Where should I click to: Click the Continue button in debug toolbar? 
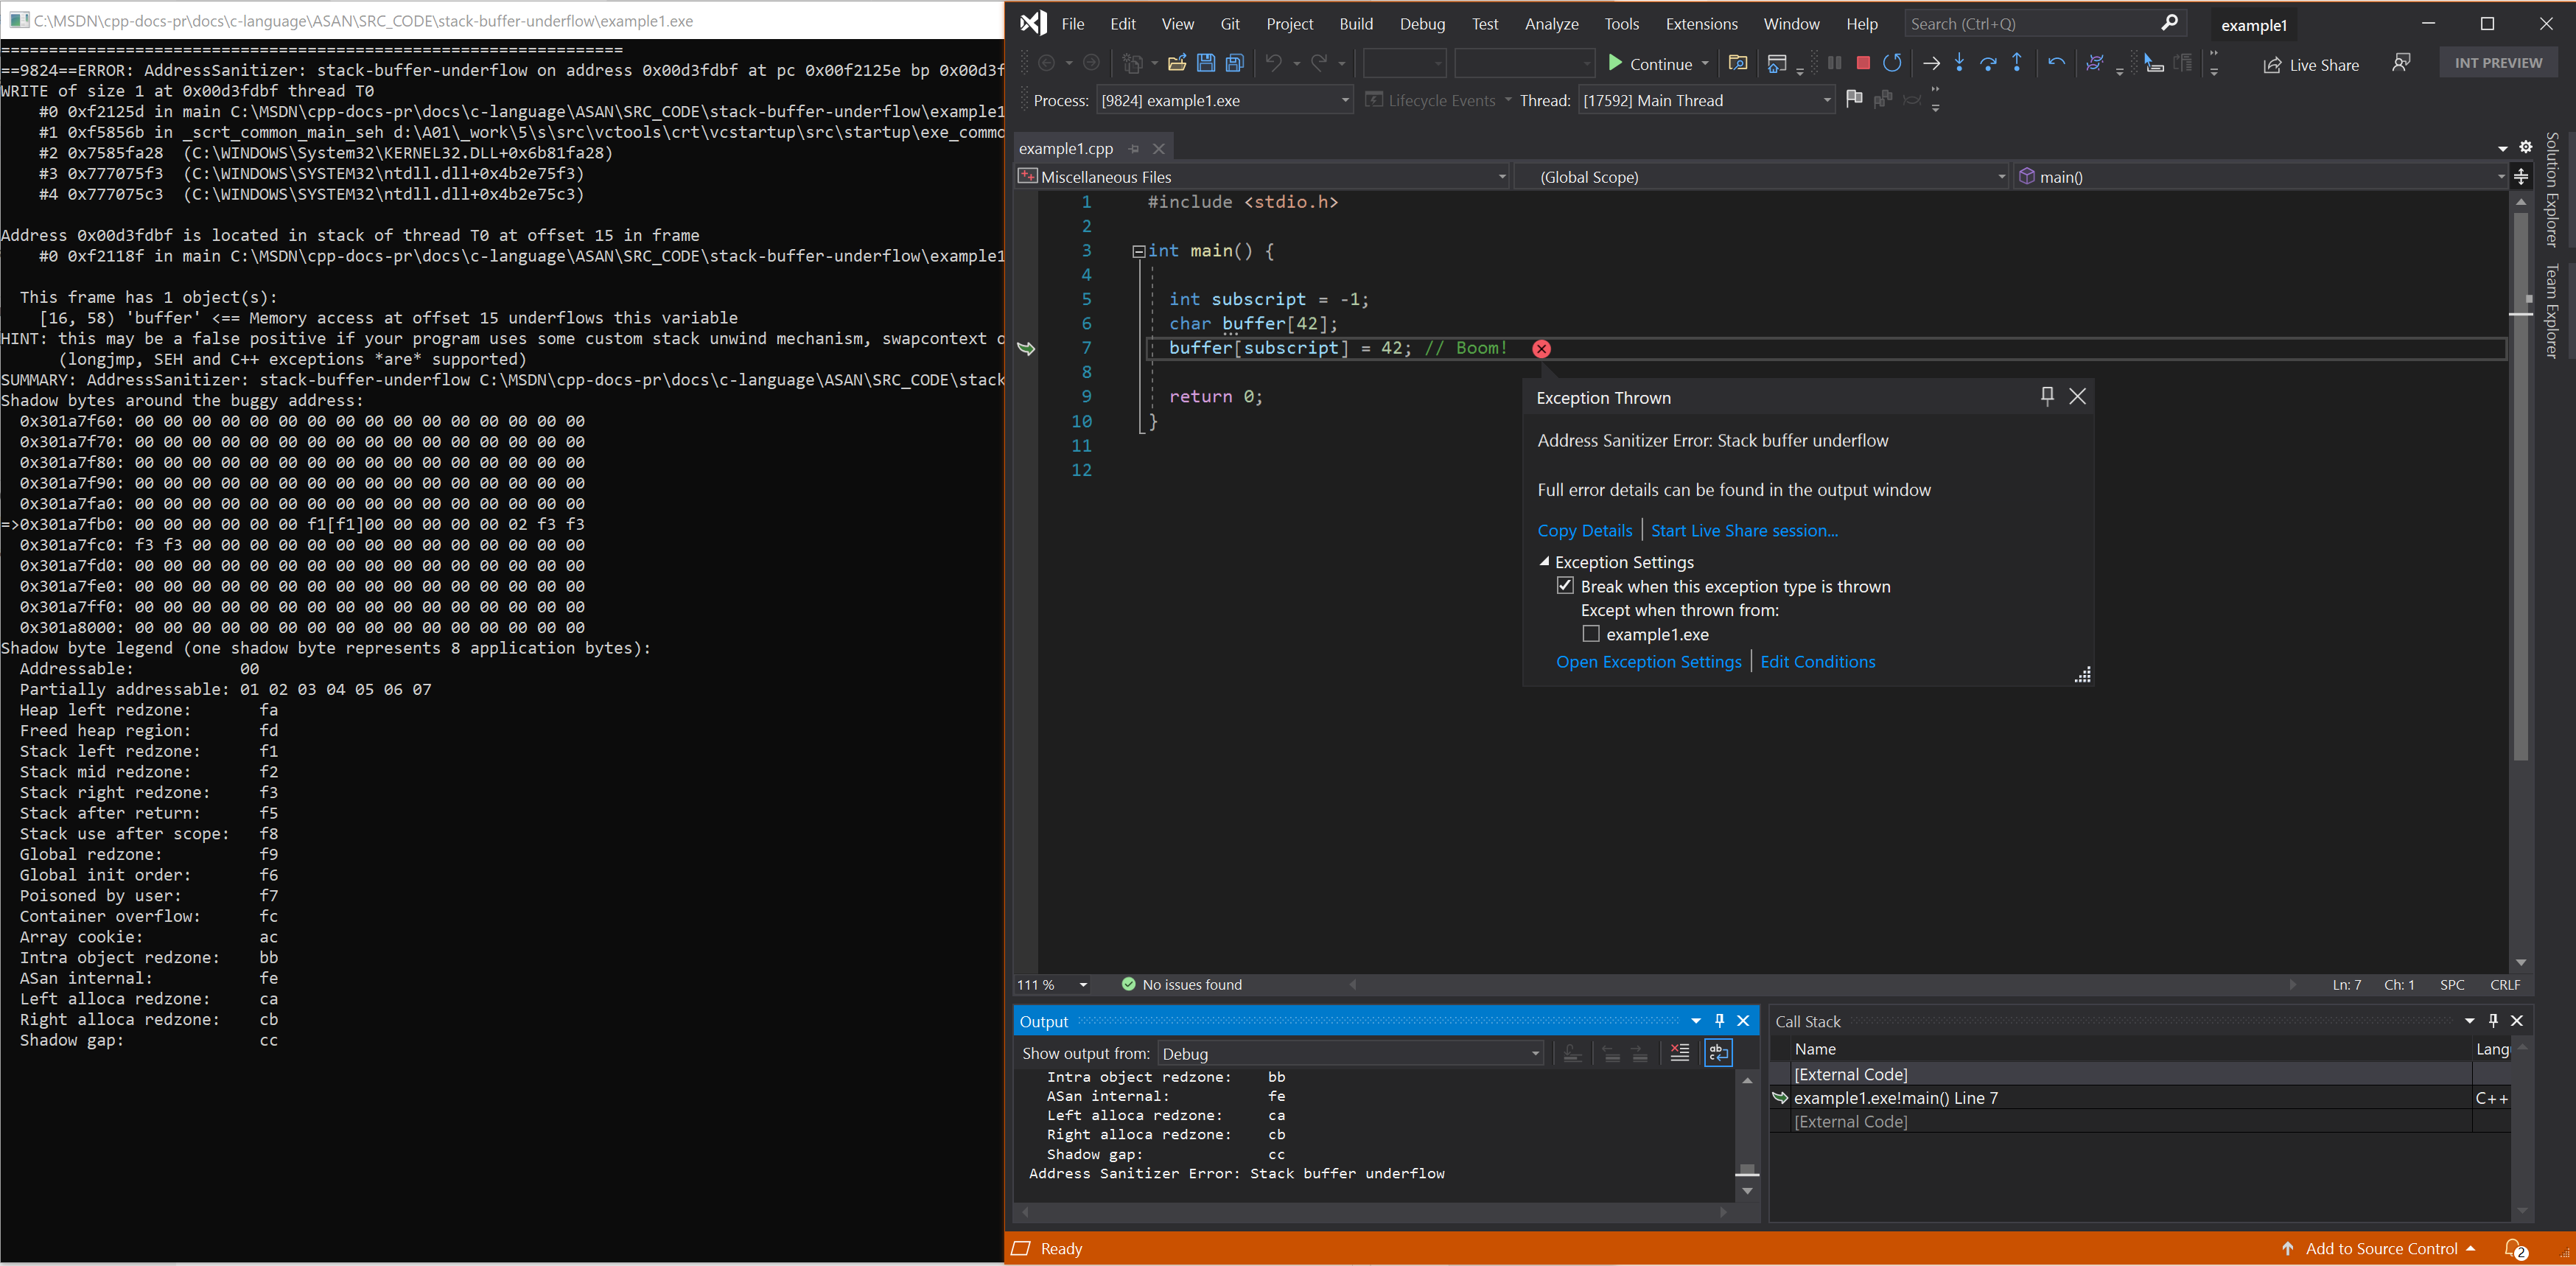pyautogui.click(x=1651, y=63)
